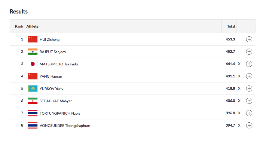Click the Total column header
272x147 pixels.
(x=231, y=26)
